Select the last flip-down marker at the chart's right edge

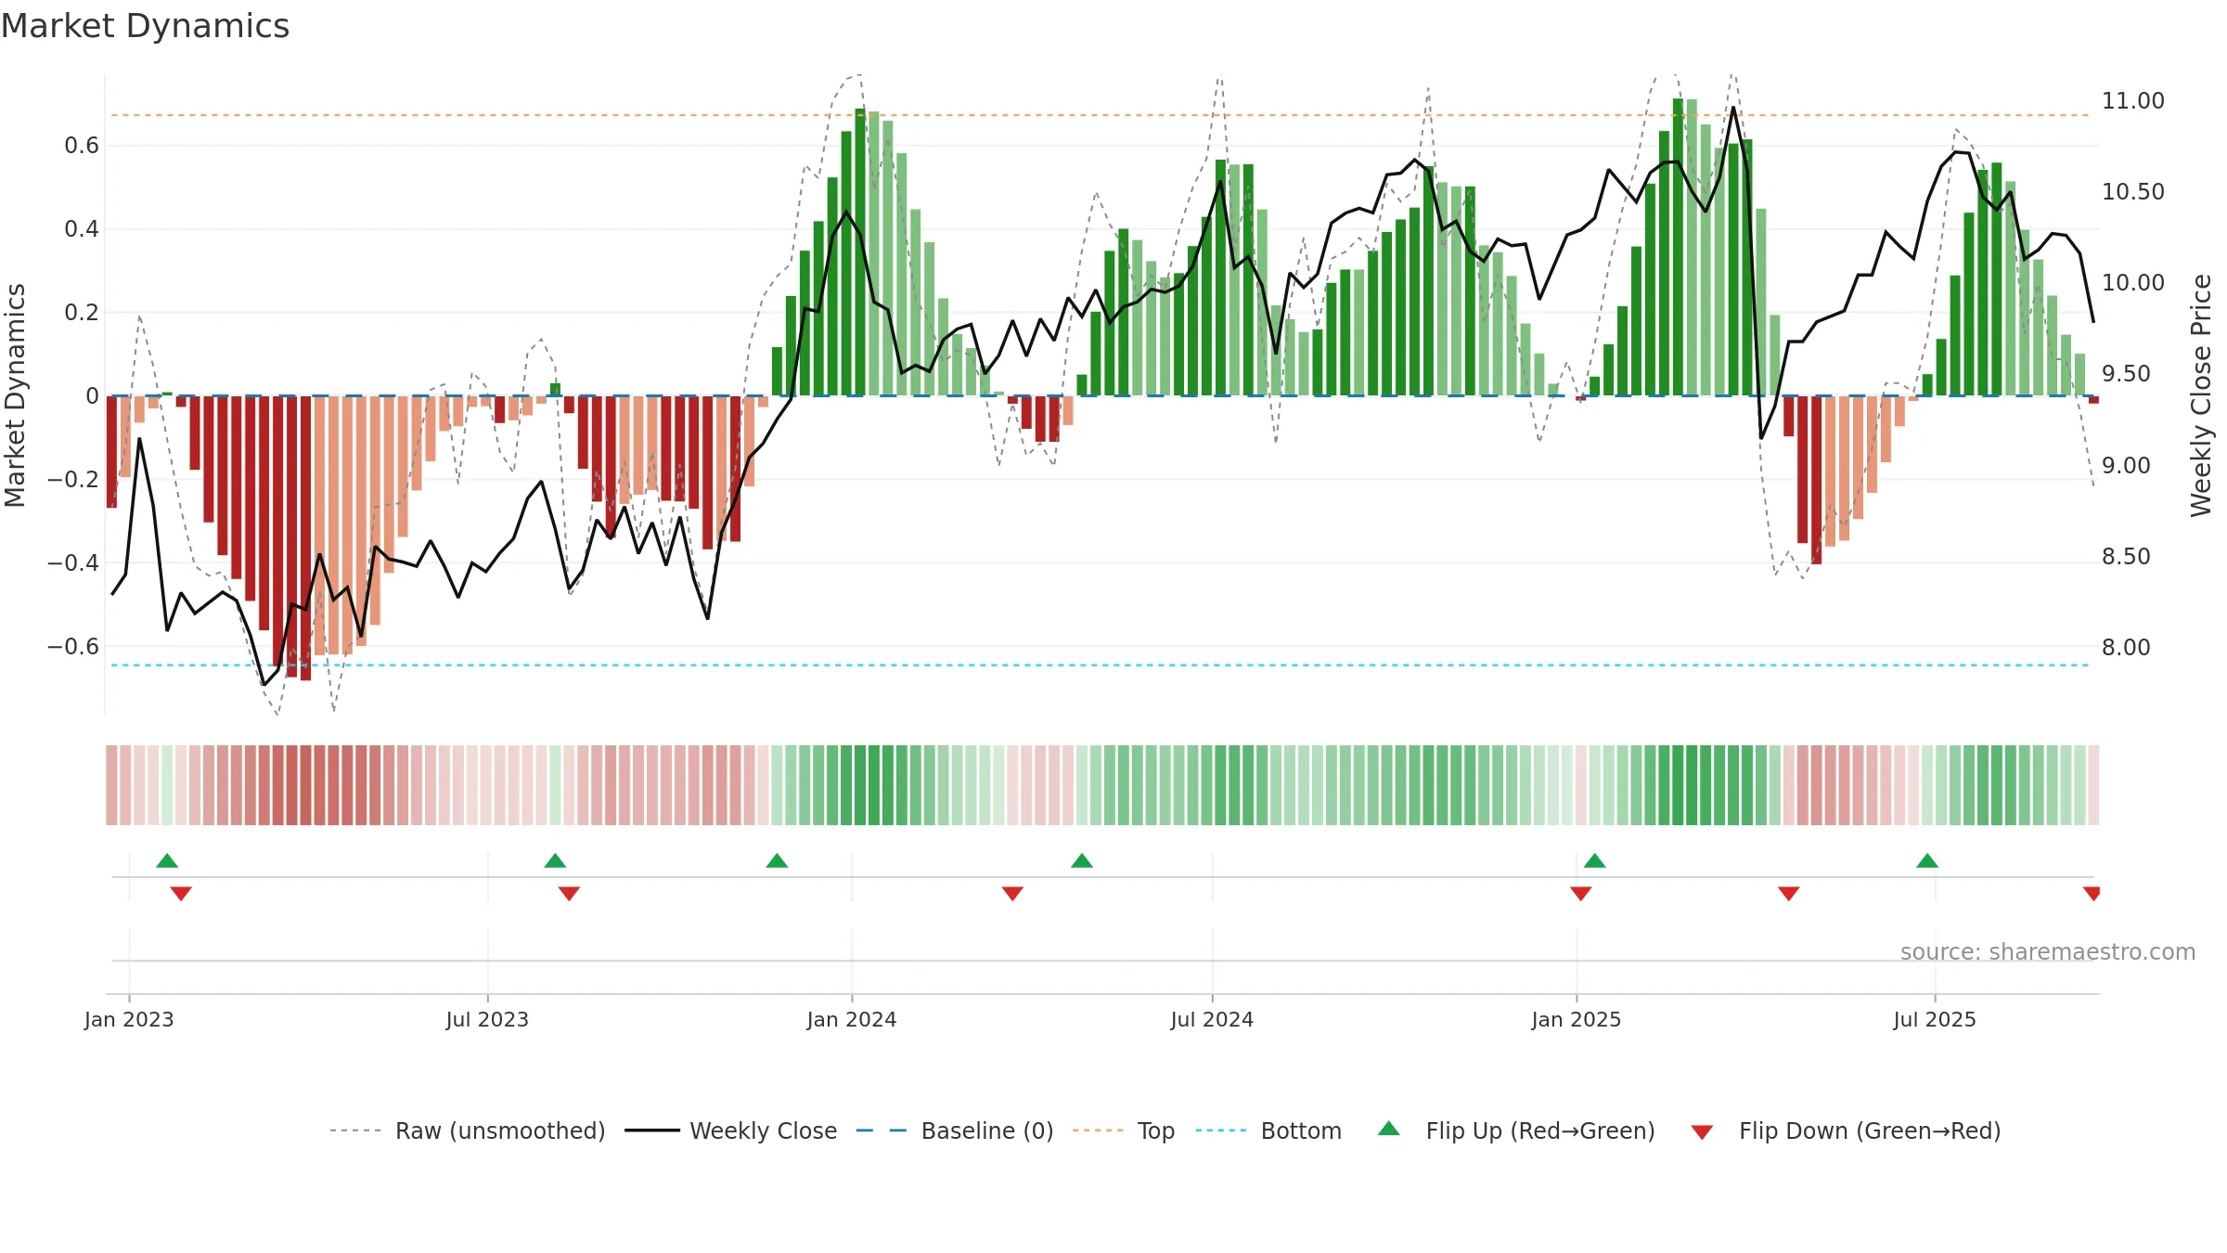pyautogui.click(x=2092, y=893)
